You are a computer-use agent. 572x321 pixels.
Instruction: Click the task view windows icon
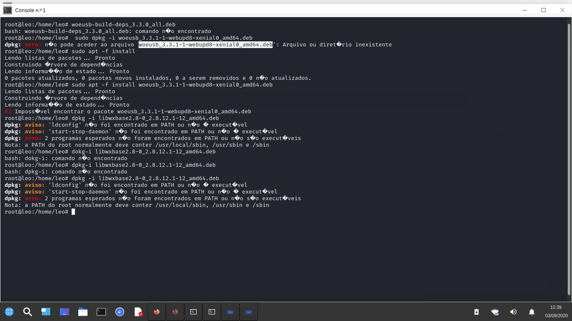point(46,312)
